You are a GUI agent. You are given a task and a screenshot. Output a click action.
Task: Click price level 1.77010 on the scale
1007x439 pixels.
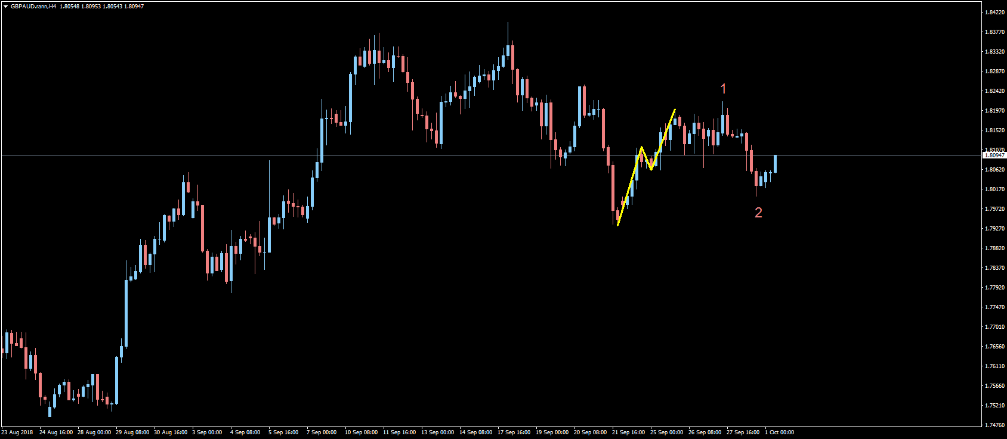(x=994, y=327)
